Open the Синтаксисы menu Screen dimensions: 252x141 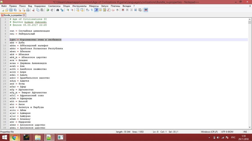pyautogui.click(x=54, y=6)
